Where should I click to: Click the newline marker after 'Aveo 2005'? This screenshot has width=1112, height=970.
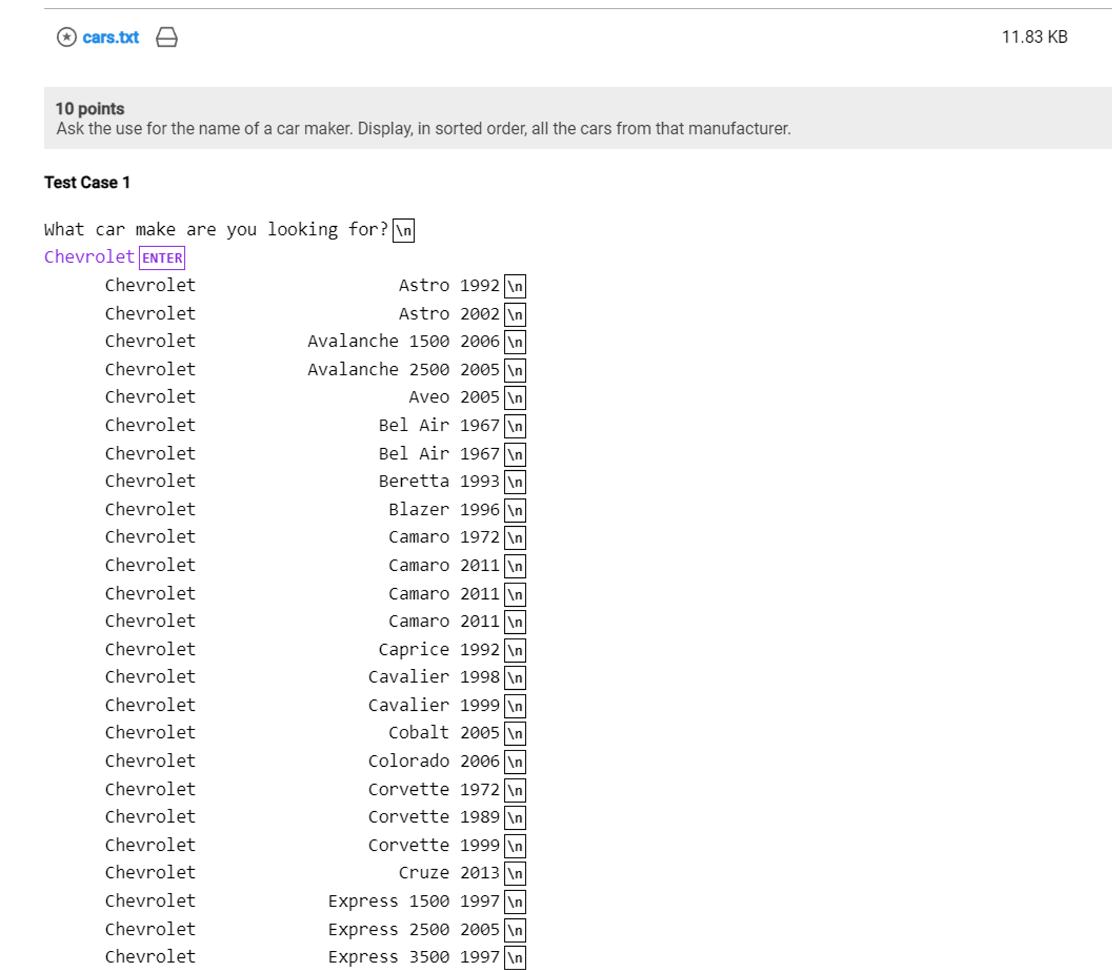point(515,398)
